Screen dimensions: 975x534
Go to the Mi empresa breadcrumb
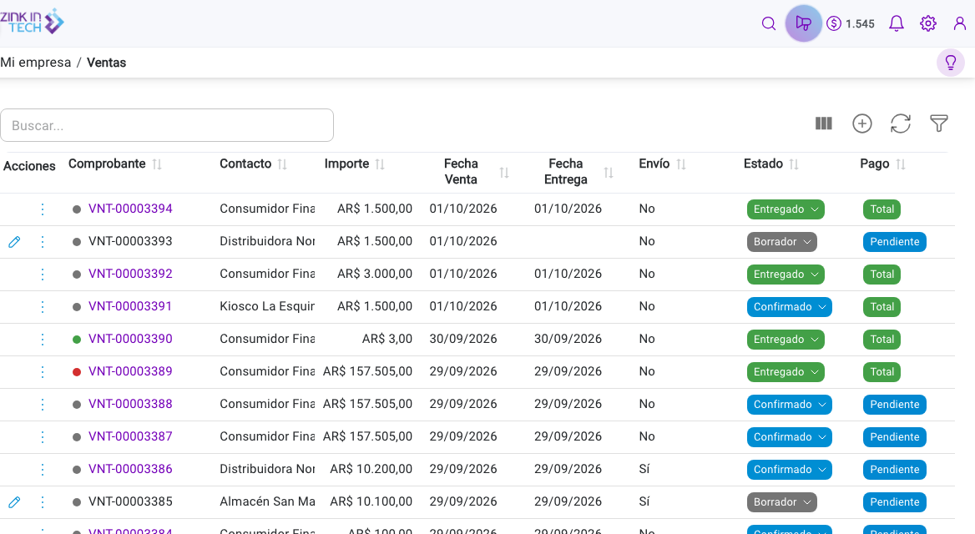click(35, 63)
